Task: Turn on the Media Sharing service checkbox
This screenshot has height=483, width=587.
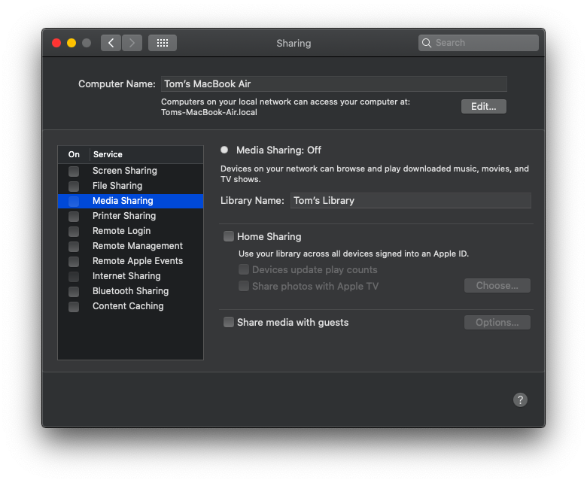Action: (74, 202)
